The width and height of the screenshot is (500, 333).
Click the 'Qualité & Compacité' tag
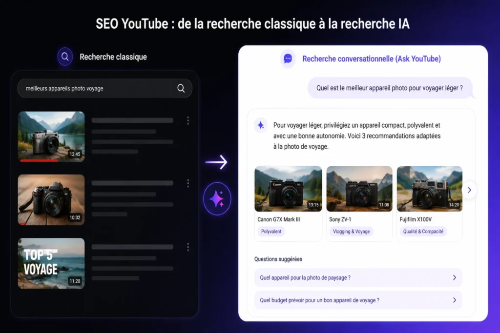tap(423, 232)
